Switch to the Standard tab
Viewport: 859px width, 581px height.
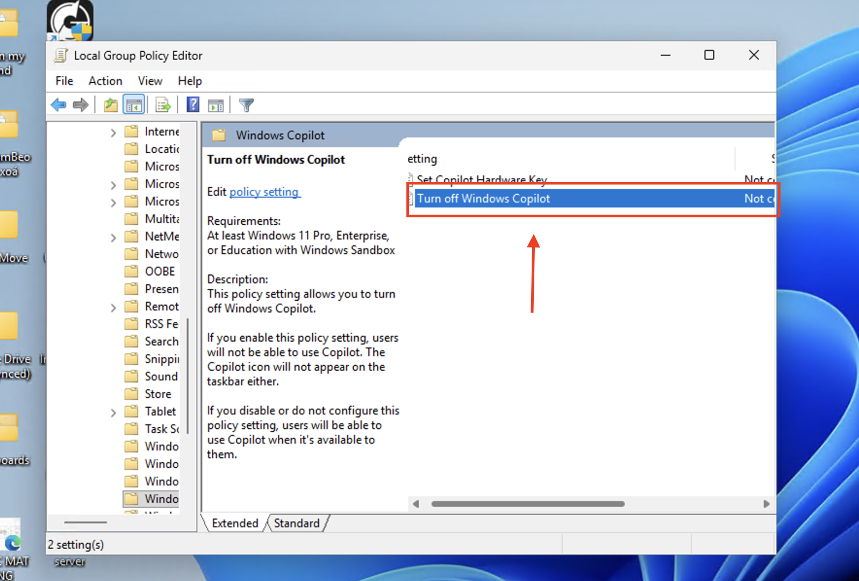pyautogui.click(x=296, y=523)
